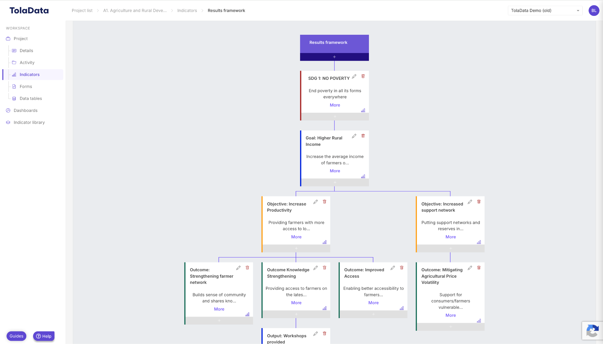Open the BL user avatar menu
The height and width of the screenshot is (344, 603).
[x=594, y=11]
